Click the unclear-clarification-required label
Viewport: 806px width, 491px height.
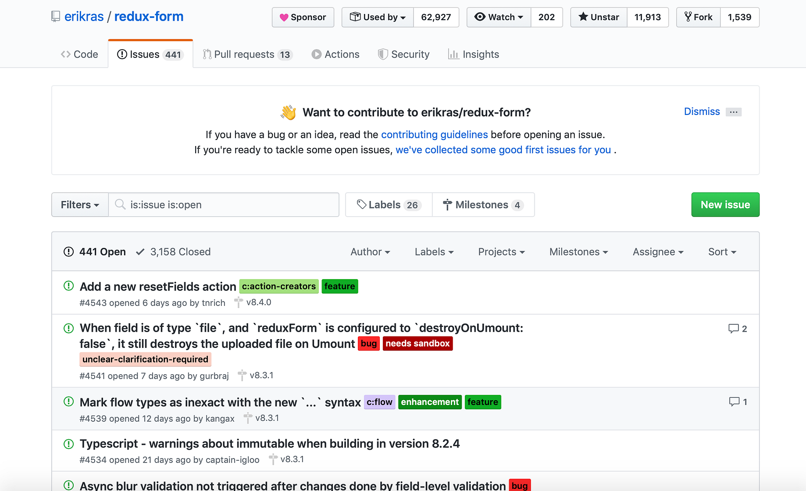pyautogui.click(x=145, y=359)
